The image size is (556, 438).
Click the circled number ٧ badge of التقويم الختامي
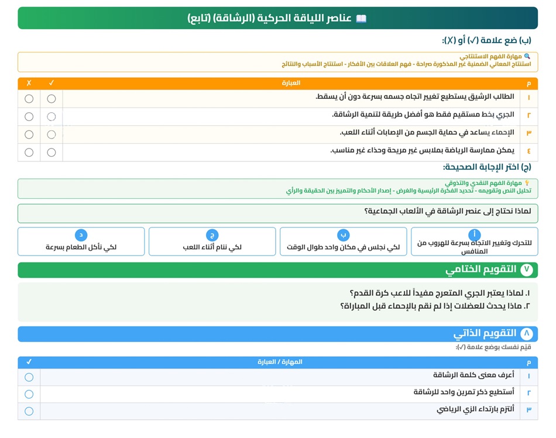pyautogui.click(x=527, y=270)
